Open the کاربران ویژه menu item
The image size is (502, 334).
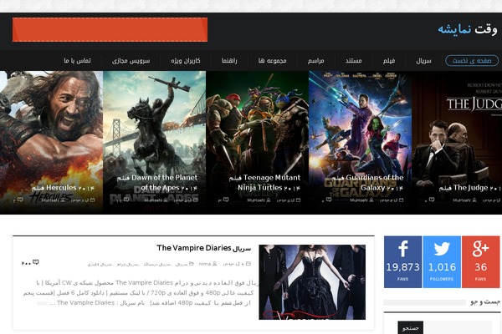[186, 61]
